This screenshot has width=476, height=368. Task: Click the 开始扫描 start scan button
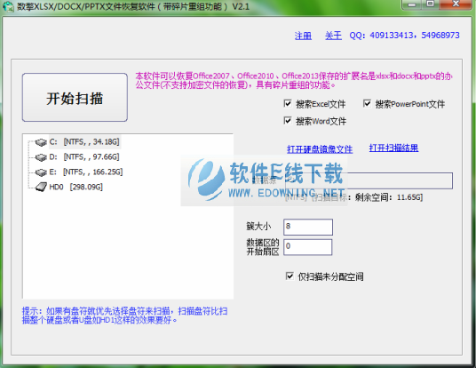click(x=75, y=97)
